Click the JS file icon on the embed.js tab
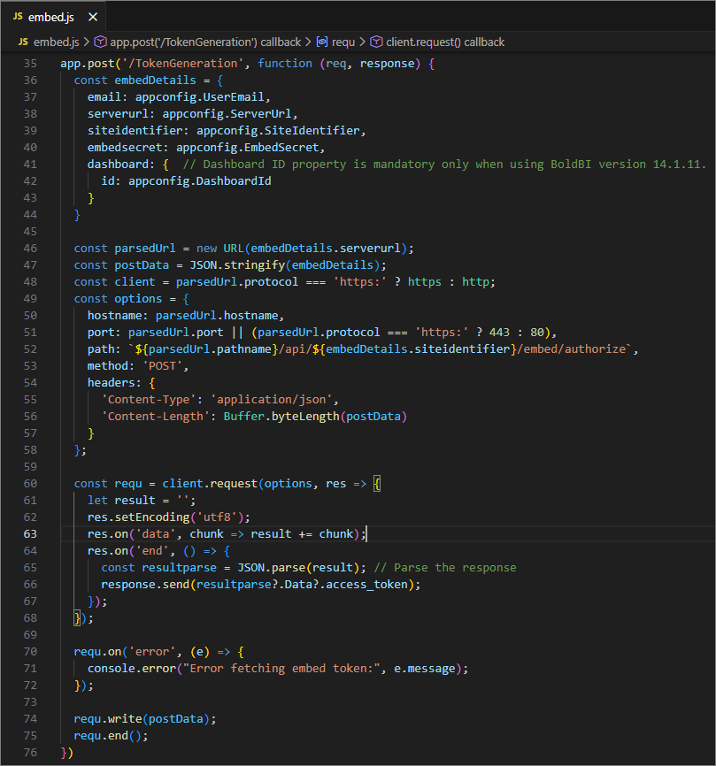Screen dimensions: 716x766 coord(18,17)
